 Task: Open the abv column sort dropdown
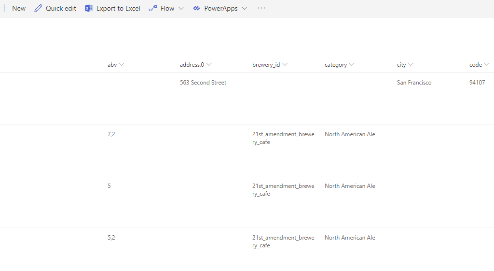click(x=122, y=65)
